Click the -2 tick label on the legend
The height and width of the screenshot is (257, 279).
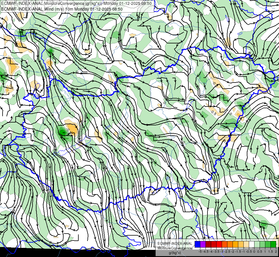point(233,252)
